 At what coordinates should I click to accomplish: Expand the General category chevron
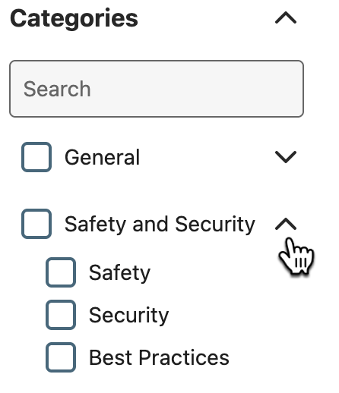286,157
